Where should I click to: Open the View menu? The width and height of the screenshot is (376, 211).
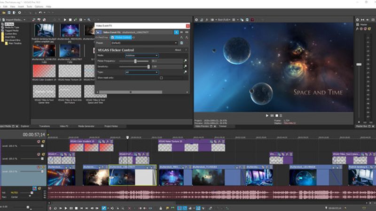point(13,7)
